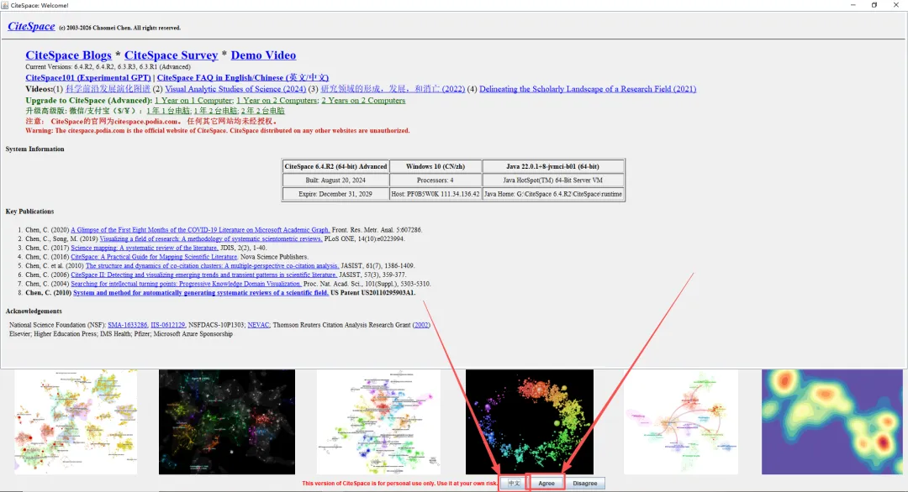
Task: Click the Acknowledgements heading
Action: [x=34, y=311]
